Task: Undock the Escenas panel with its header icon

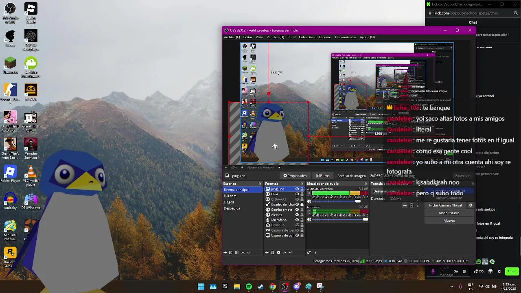Action: tap(260, 184)
